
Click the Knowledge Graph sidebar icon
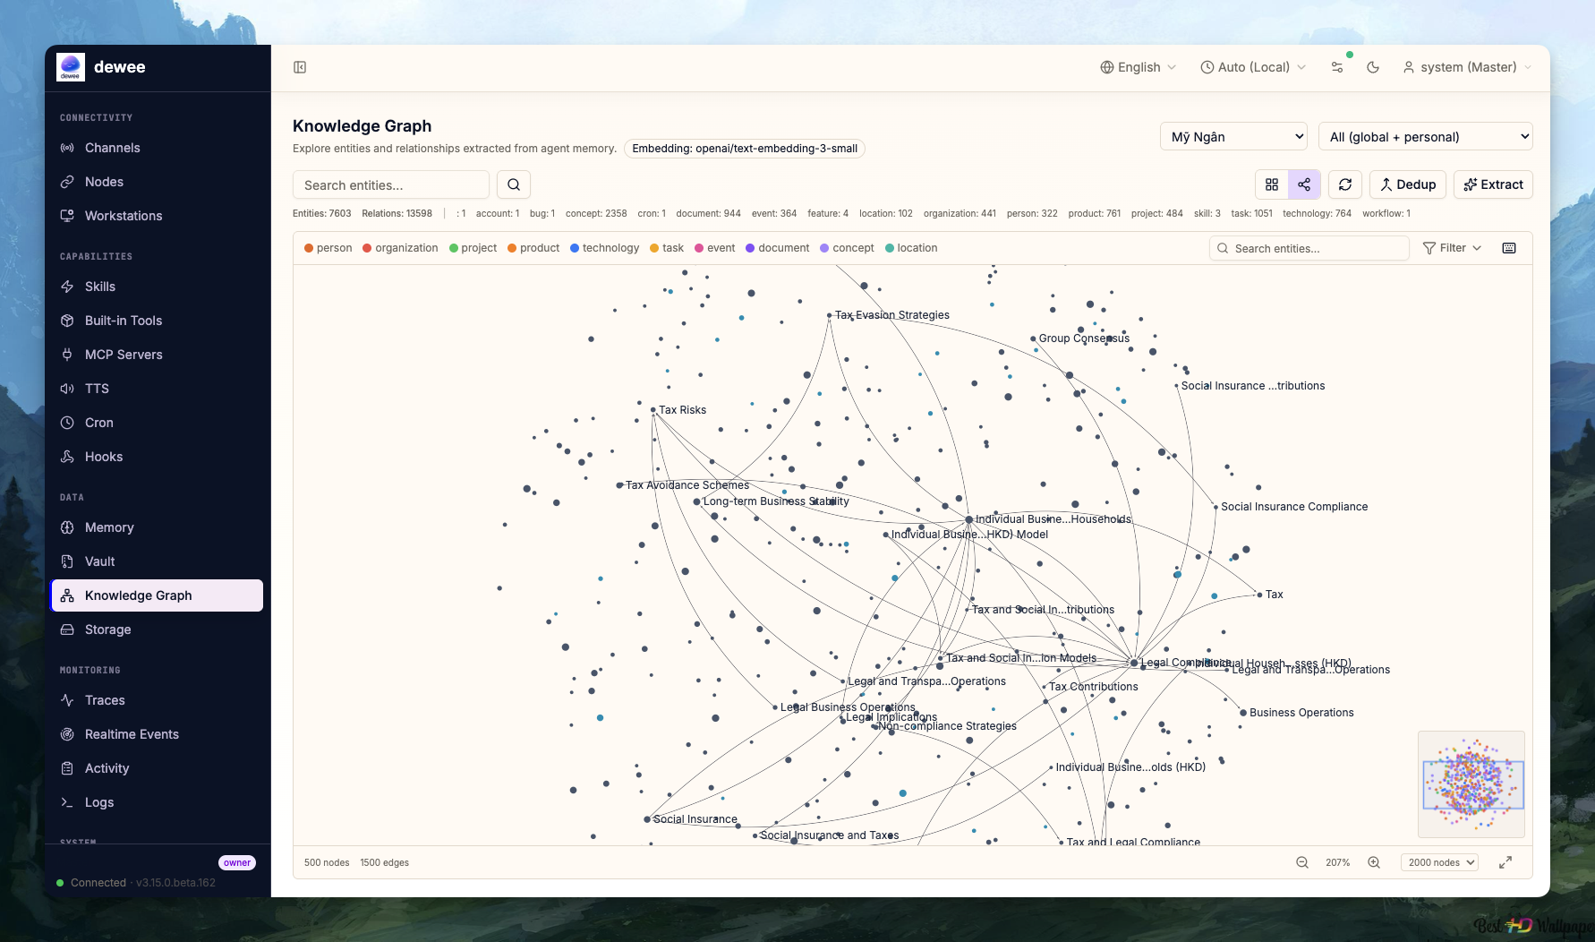[x=67, y=595]
